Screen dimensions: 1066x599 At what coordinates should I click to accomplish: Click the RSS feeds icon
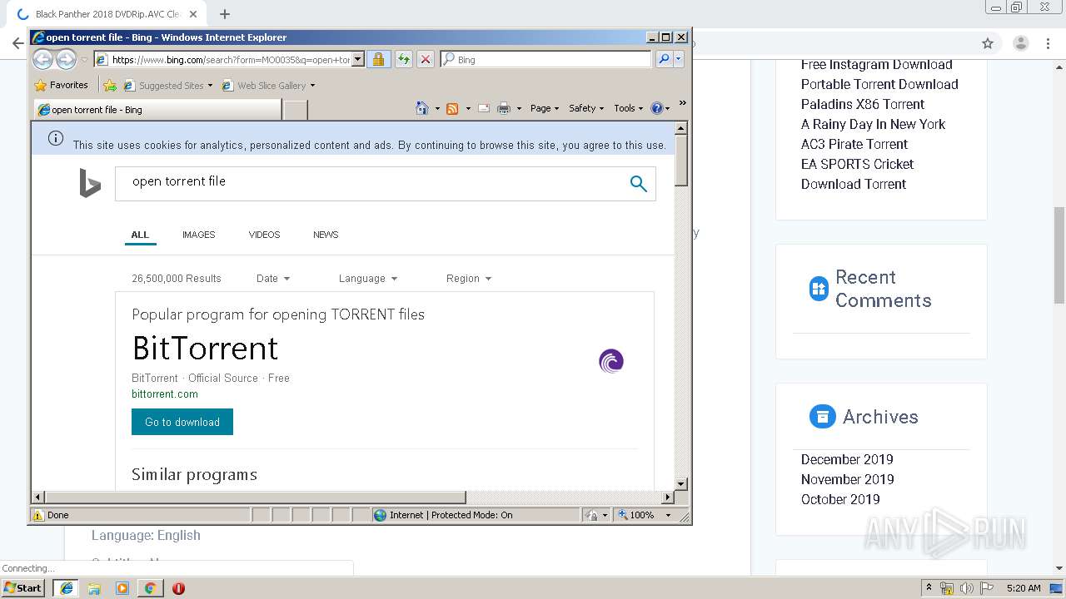pos(452,108)
